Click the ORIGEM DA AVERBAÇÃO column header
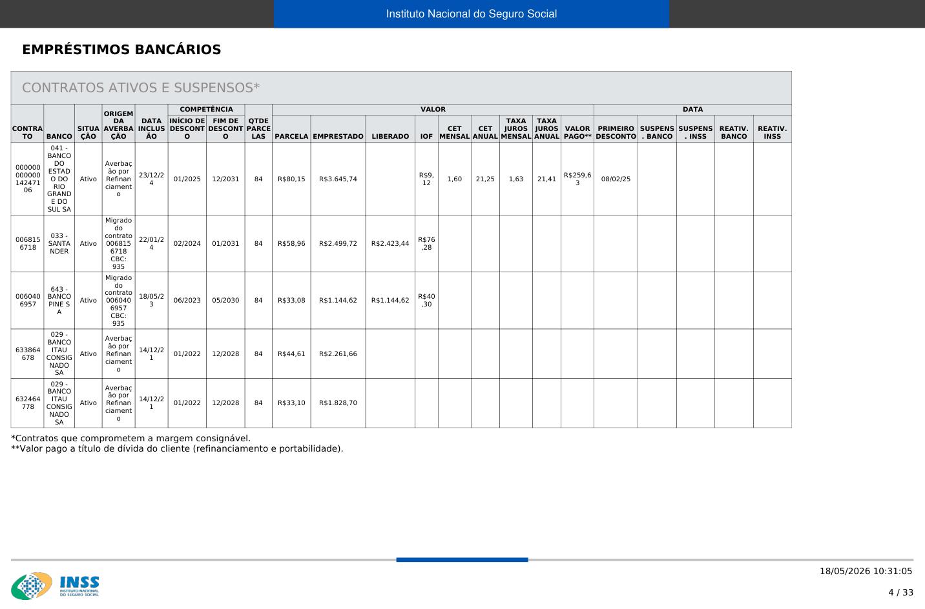The height and width of the screenshot is (609, 925). 119,125
